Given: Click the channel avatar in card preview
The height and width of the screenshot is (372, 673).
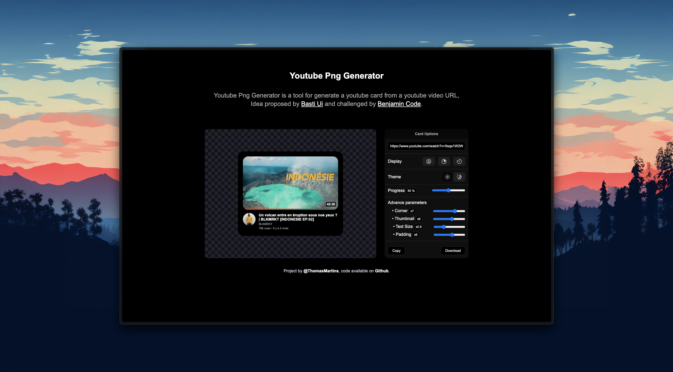Looking at the screenshot, I should coord(249,219).
